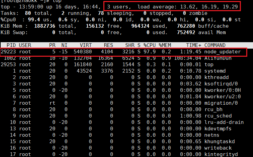Viewport: 253px width, 157px height.
Task: Select the kintegrityd process name
Action: [221, 154]
